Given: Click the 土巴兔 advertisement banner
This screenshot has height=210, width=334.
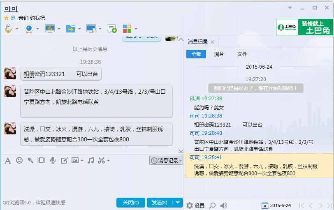Looking at the screenshot, I should pos(304,27).
